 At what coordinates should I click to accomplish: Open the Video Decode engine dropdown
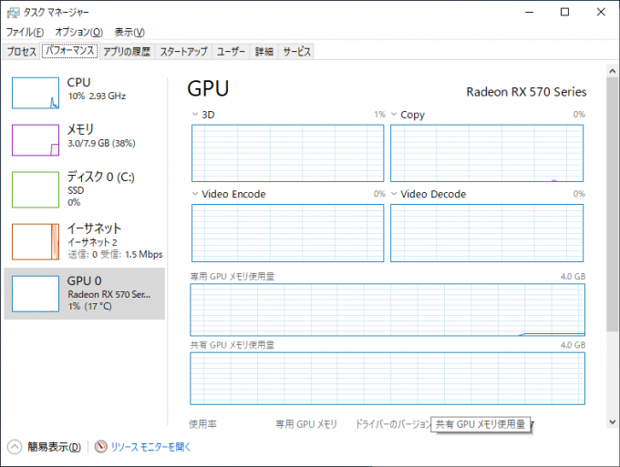pos(394,194)
